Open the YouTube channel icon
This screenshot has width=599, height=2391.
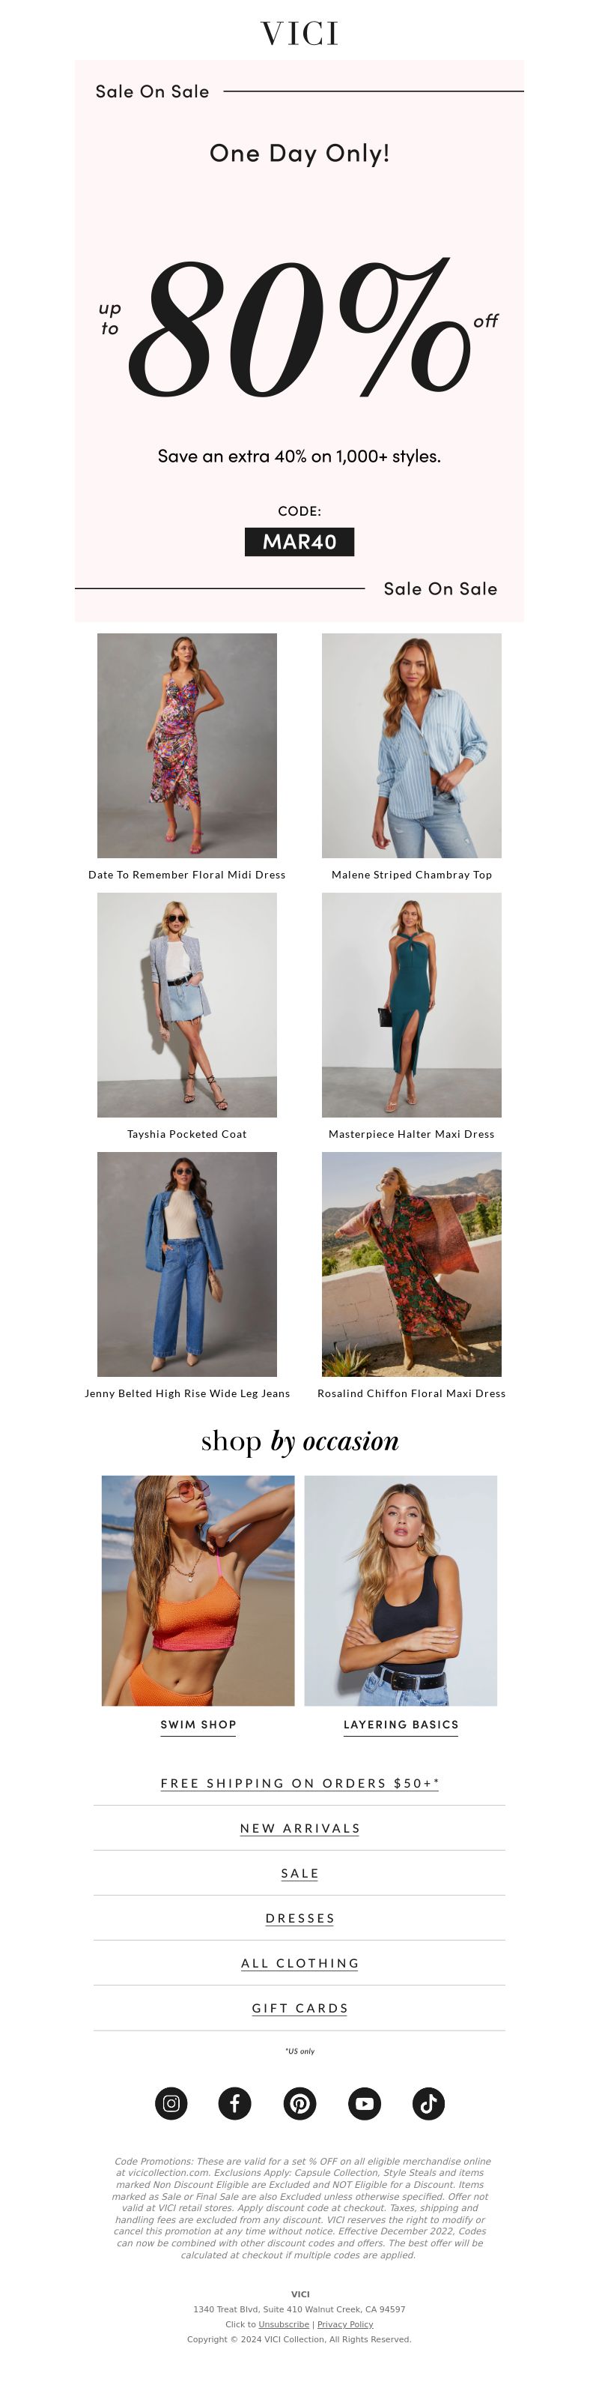pos(365,2103)
